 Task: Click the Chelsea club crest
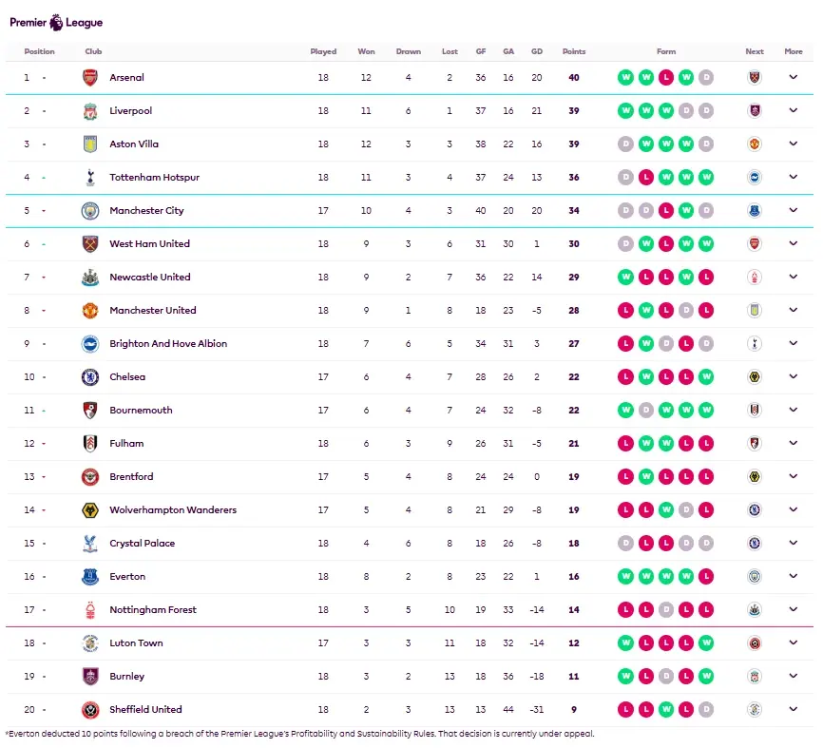tap(90, 377)
